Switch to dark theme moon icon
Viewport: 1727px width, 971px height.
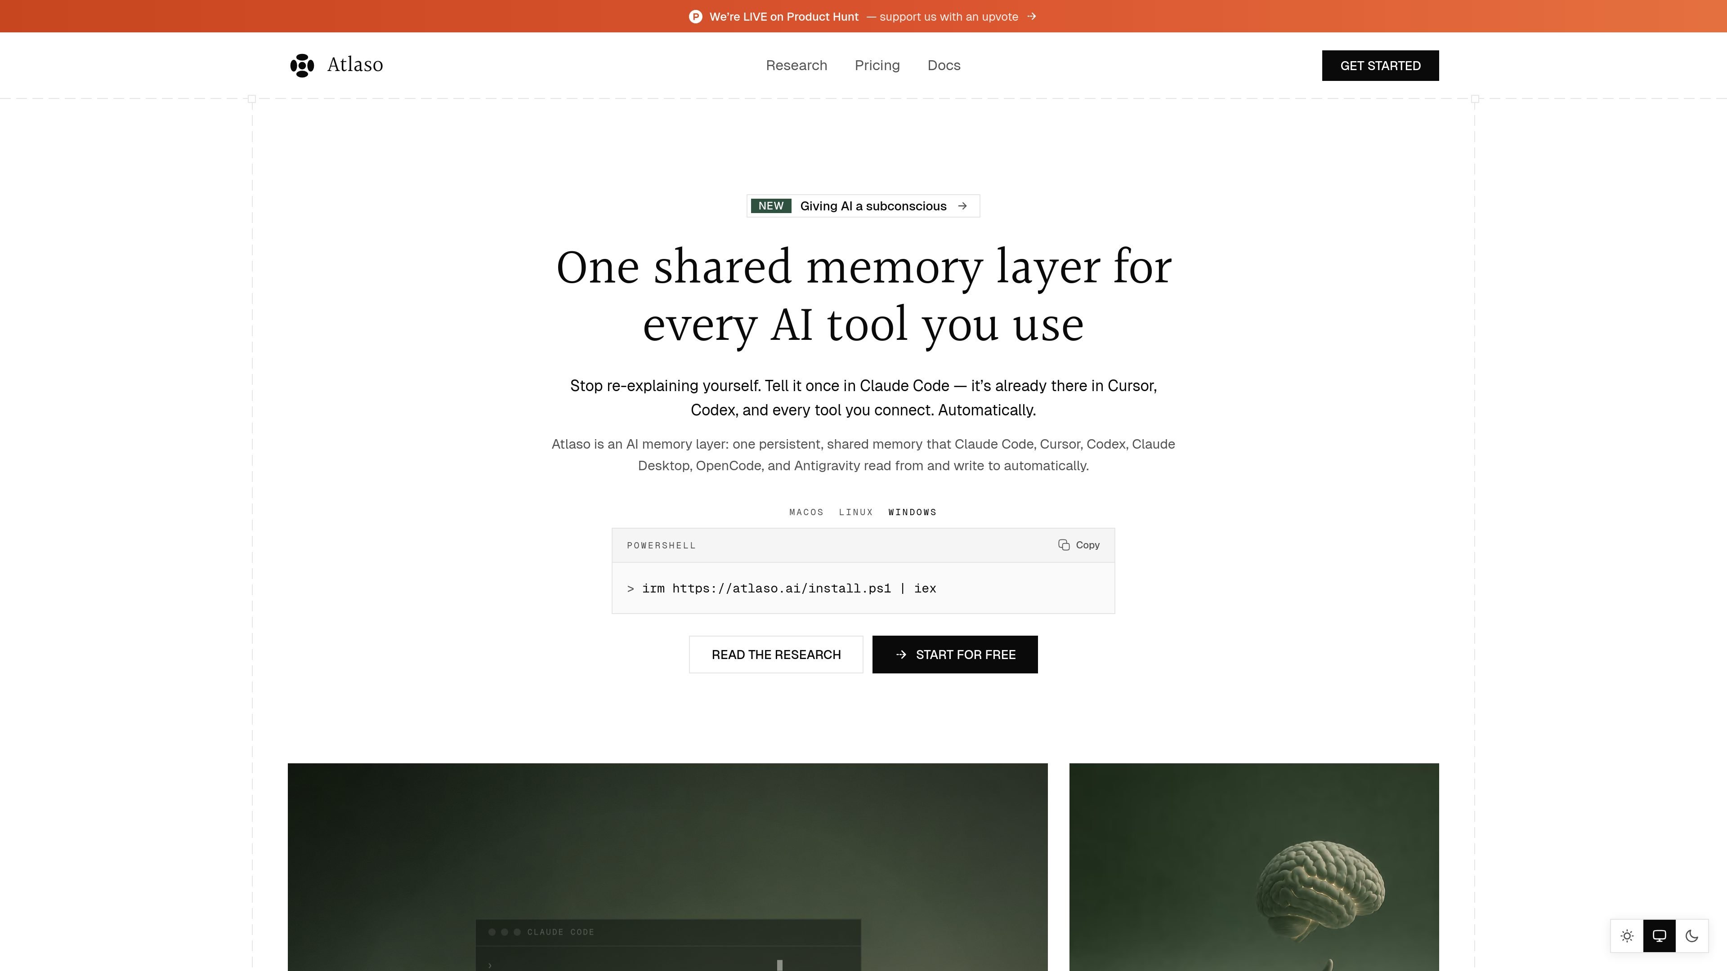[x=1691, y=936]
